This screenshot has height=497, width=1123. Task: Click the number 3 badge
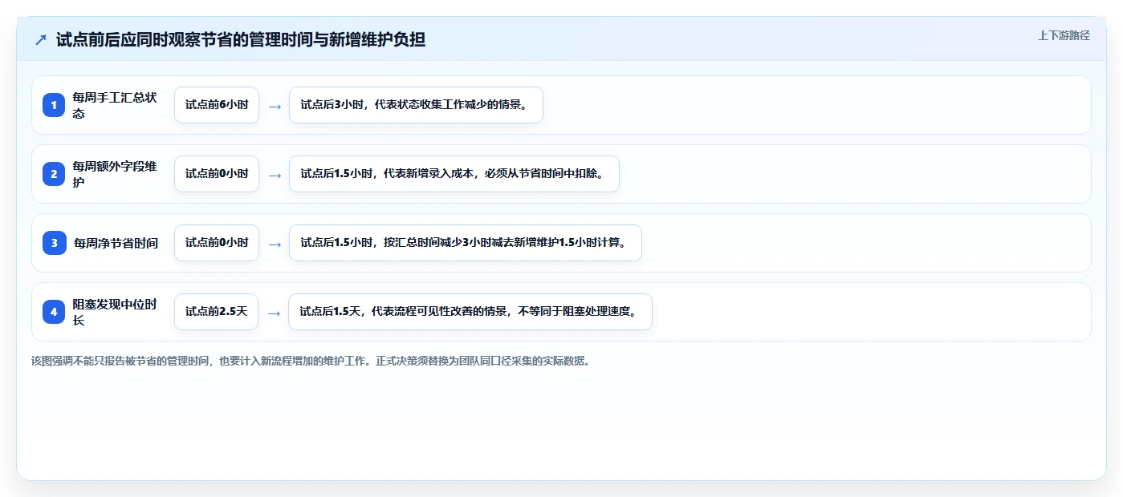(54, 243)
